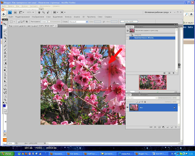This screenshot has width=195, height=156.
Task: Pick the Lasso tool
Action: pyautogui.click(x=5, y=31)
